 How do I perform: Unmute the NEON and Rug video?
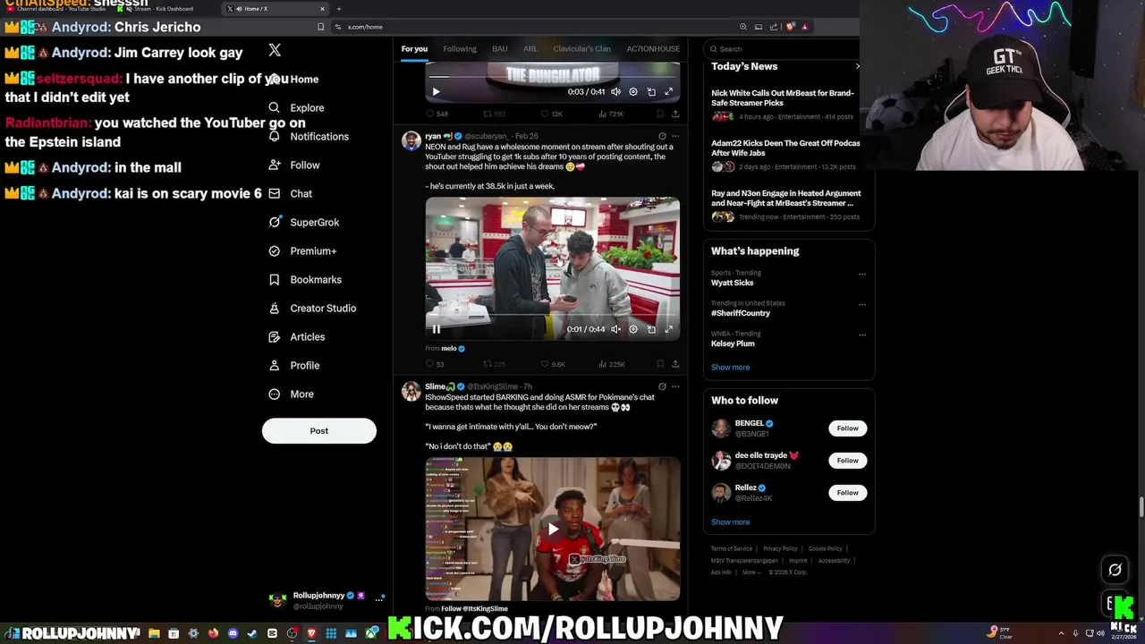point(615,329)
